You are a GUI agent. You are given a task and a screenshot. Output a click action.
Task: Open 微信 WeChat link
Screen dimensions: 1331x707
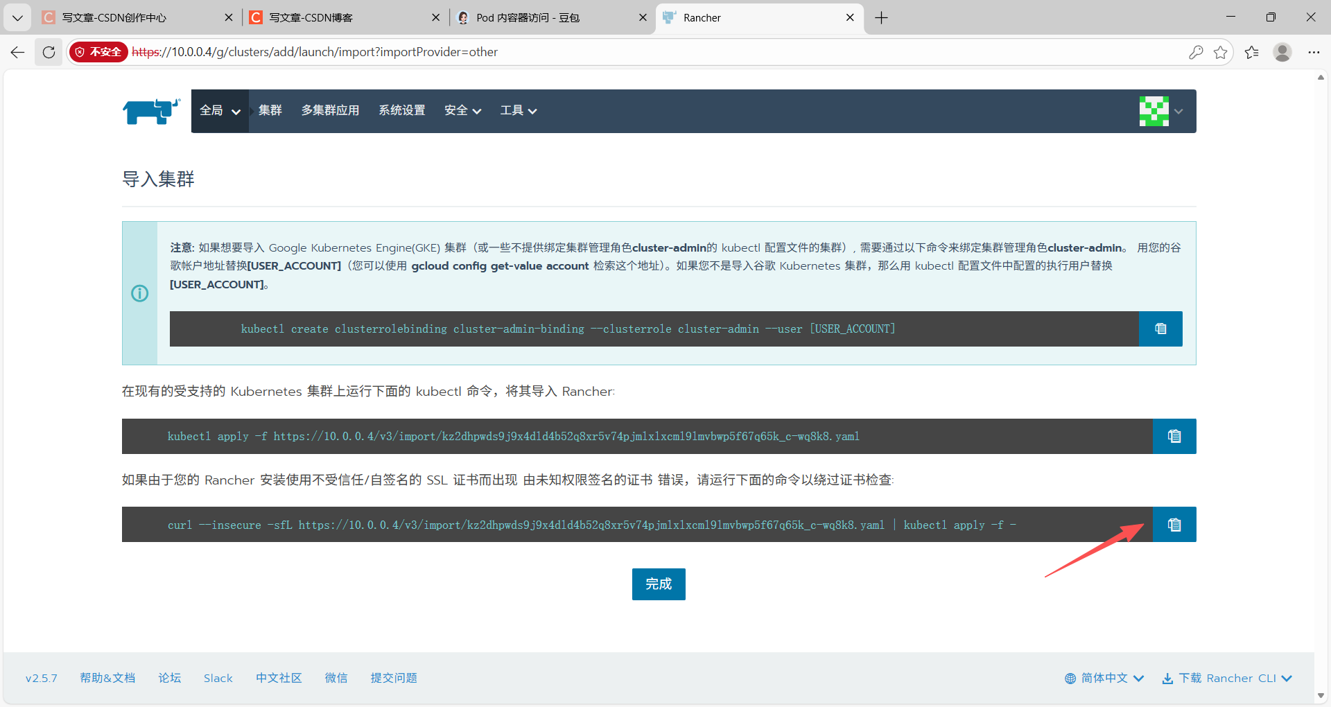[x=336, y=679]
